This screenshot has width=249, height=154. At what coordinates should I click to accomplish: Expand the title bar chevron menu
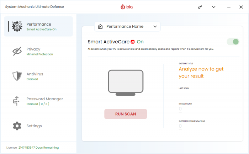(213, 7)
